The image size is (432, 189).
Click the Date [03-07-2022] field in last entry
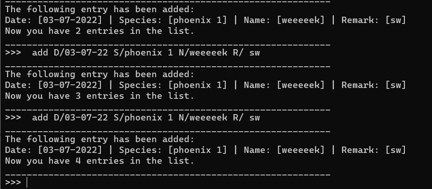coord(53,150)
